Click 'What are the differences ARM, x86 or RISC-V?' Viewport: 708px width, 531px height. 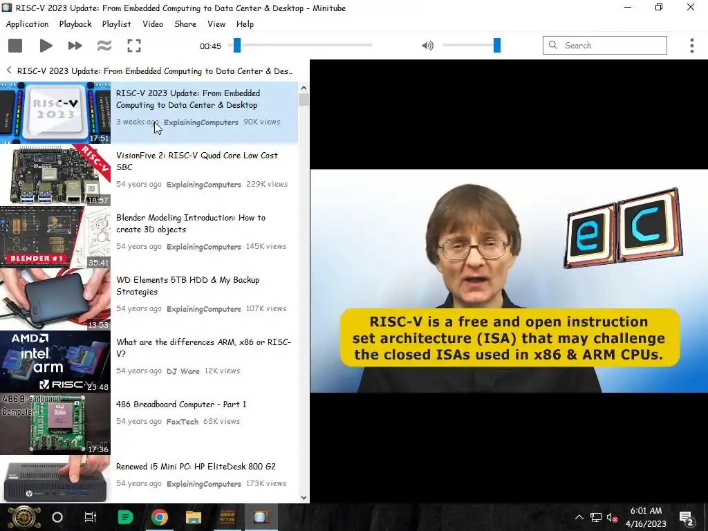(204, 348)
